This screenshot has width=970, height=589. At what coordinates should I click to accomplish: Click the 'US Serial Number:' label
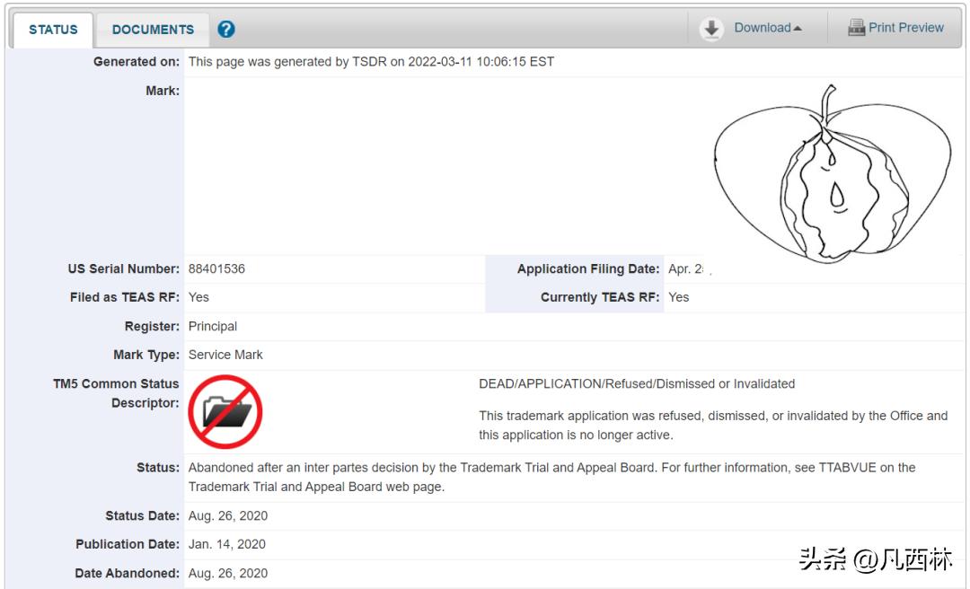click(124, 269)
